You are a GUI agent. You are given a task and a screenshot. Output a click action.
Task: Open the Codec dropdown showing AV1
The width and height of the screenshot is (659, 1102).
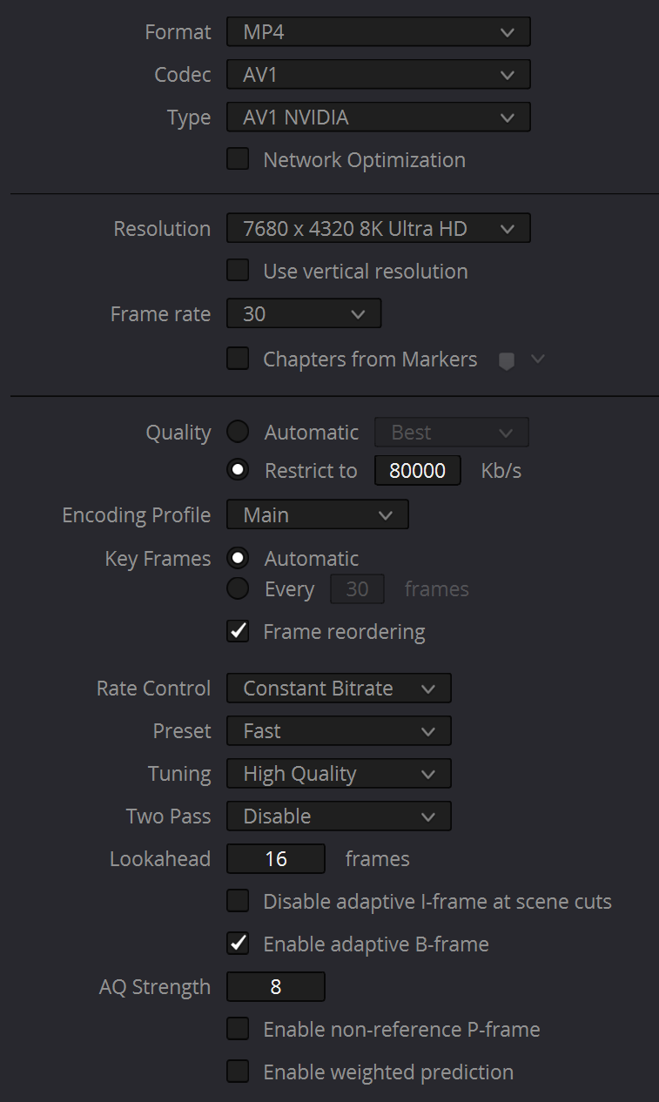(x=378, y=75)
